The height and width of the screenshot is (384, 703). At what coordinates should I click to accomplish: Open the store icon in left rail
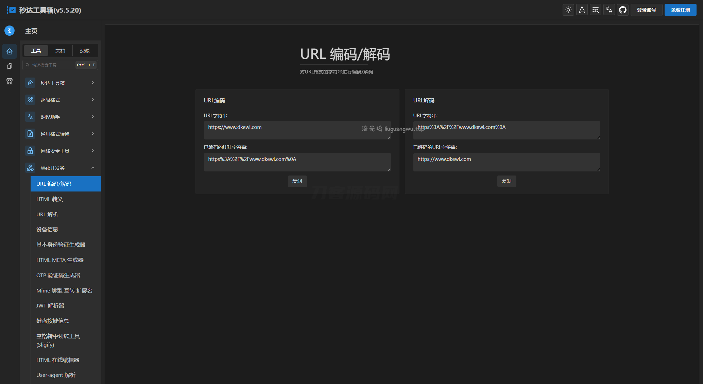(10, 81)
